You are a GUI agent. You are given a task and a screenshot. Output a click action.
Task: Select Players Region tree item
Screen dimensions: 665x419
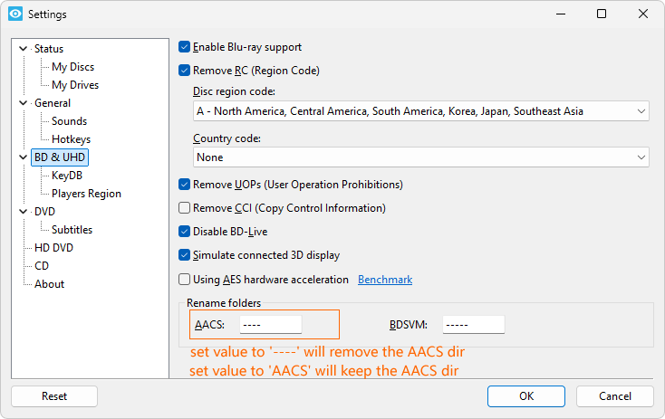(x=86, y=194)
